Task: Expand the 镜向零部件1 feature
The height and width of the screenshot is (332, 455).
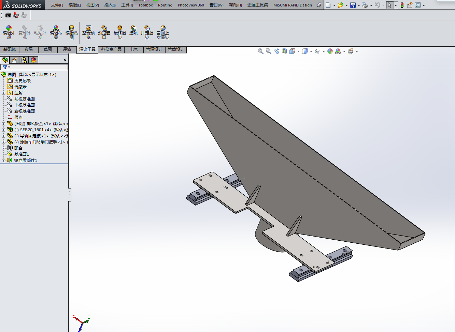Action: pos(4,161)
